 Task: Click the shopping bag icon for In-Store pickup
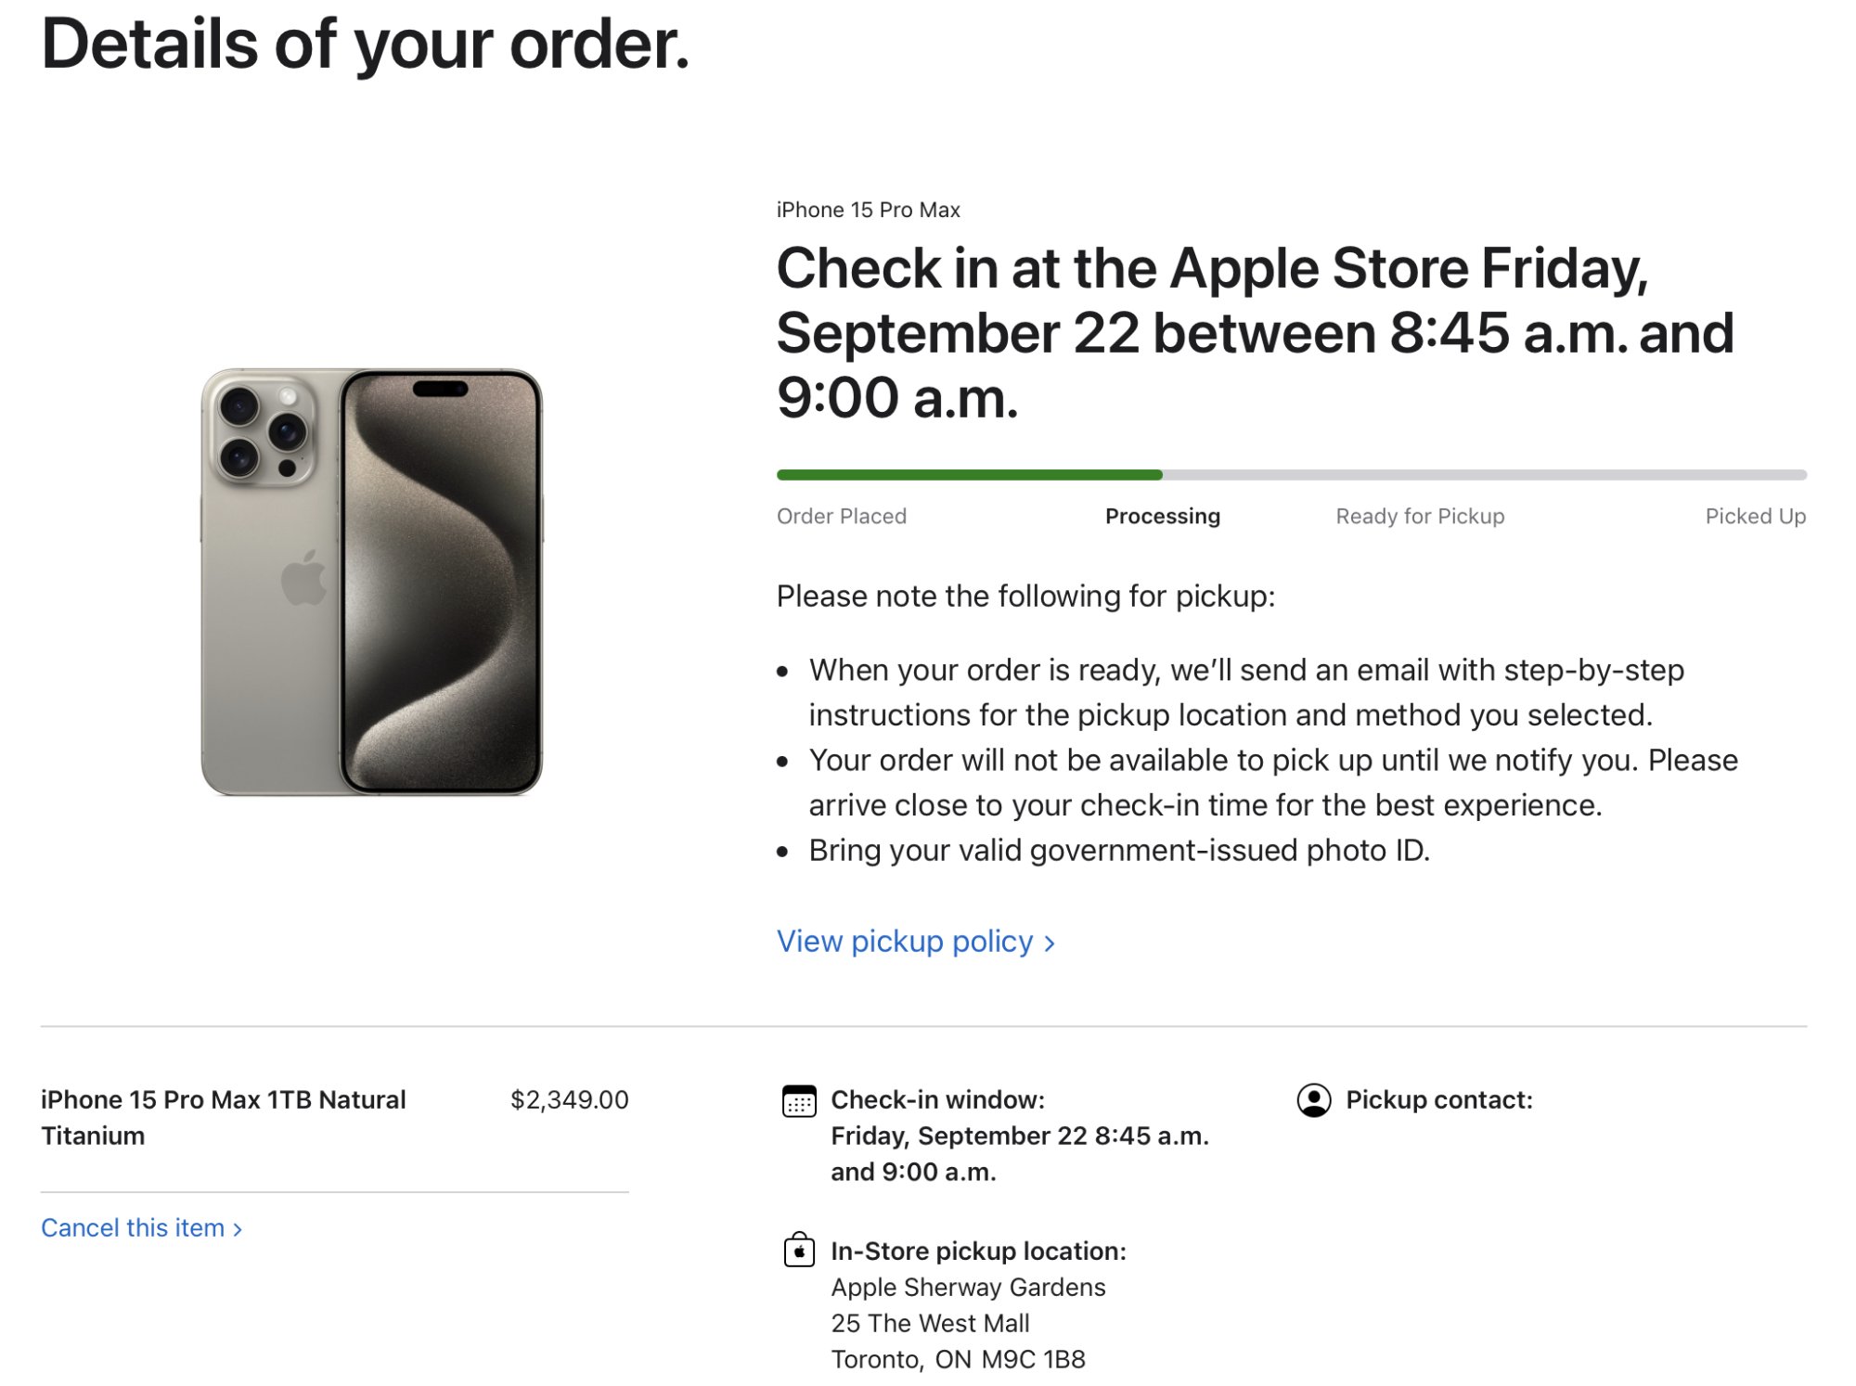[x=799, y=1250]
